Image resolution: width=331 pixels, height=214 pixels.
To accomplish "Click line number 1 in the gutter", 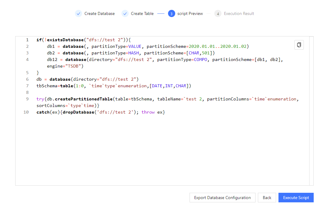I will [27, 40].
